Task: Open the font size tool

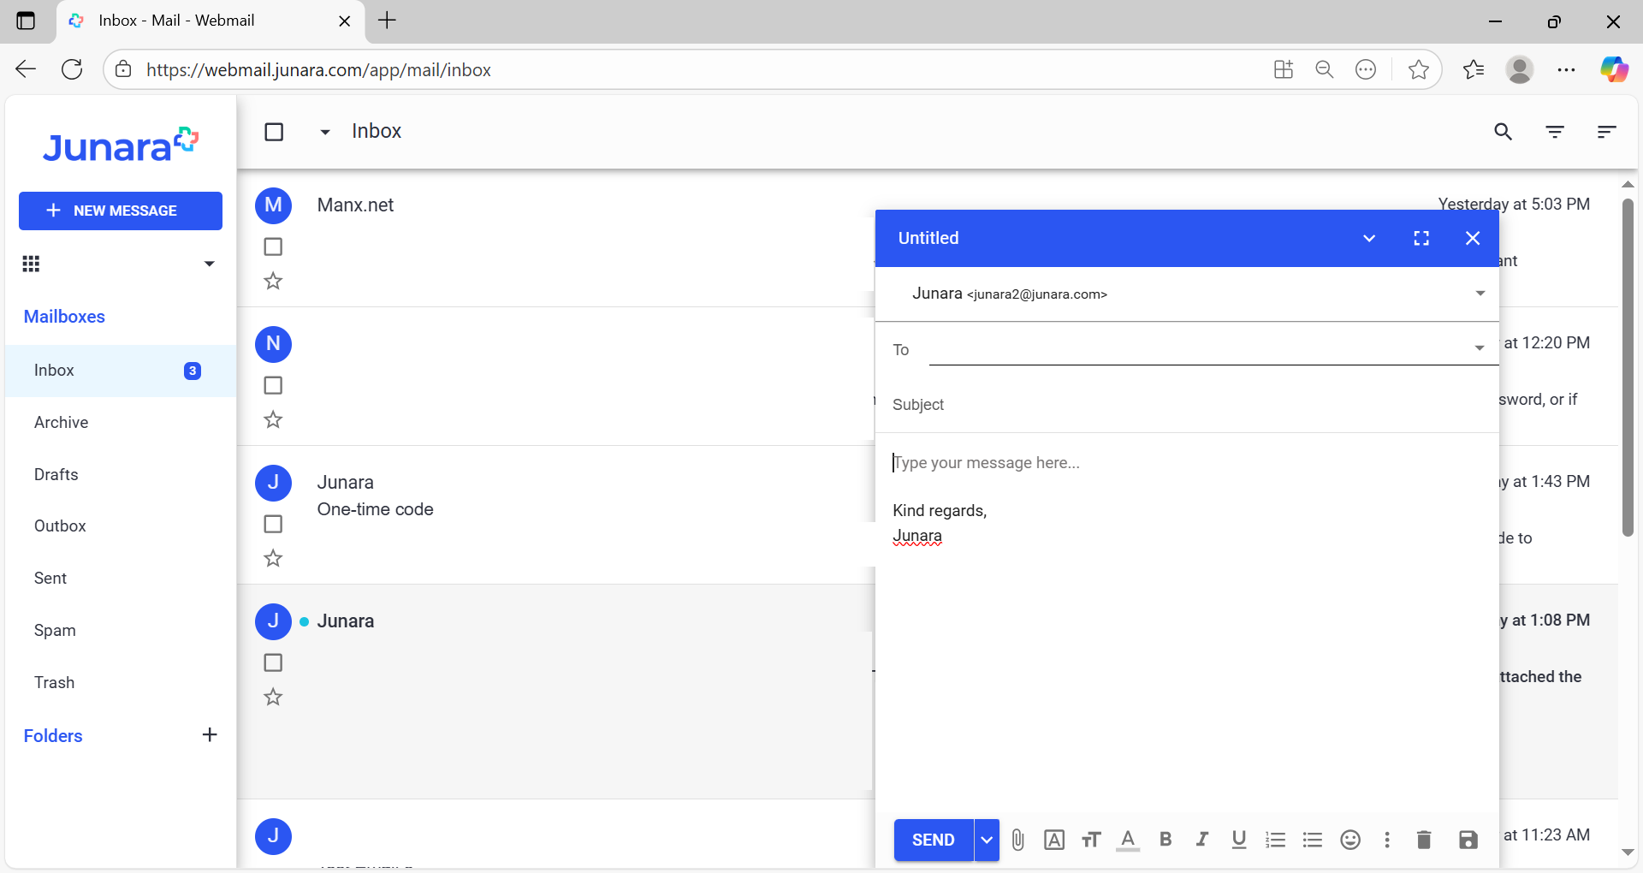Action: (x=1091, y=840)
